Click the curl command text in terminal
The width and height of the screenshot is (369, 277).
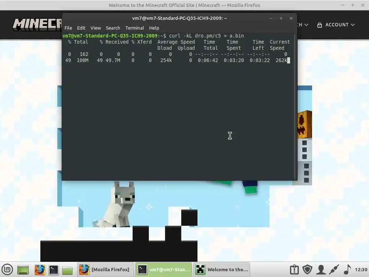tap(206, 36)
